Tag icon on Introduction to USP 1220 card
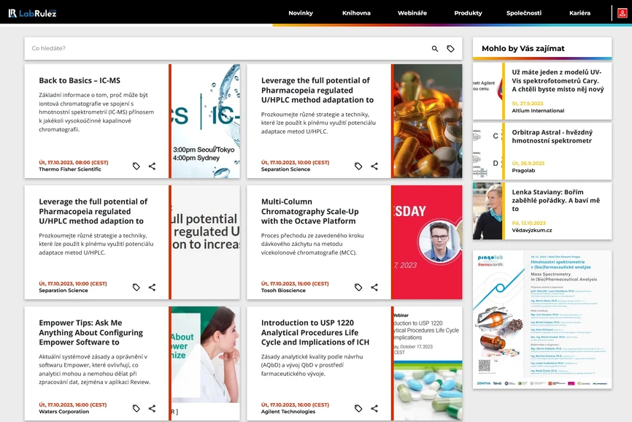632x422 pixels. coord(358,408)
